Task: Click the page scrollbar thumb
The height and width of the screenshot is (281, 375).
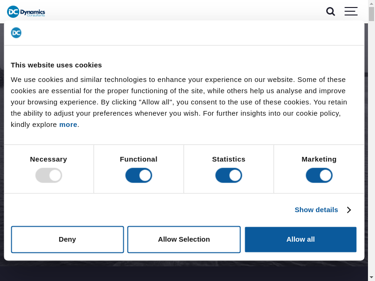Action: 371,14
